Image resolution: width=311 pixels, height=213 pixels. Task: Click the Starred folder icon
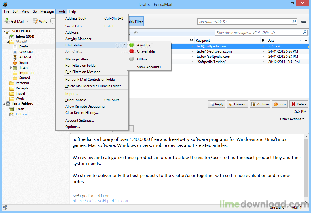point(15,78)
